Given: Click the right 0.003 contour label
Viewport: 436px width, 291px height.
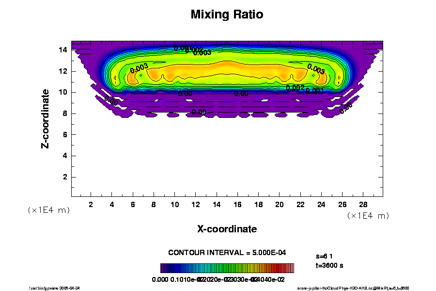Looking at the screenshot, I should 316,69.
